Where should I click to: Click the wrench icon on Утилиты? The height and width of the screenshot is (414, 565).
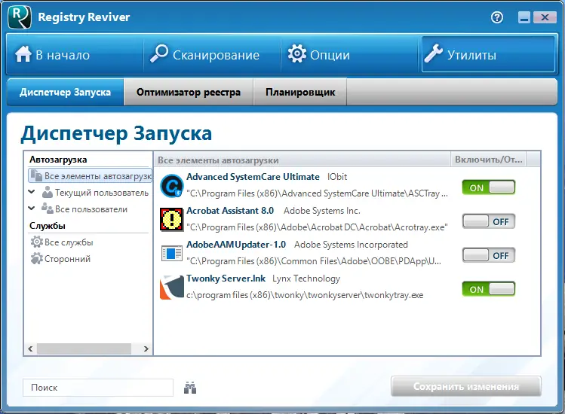[x=434, y=53]
